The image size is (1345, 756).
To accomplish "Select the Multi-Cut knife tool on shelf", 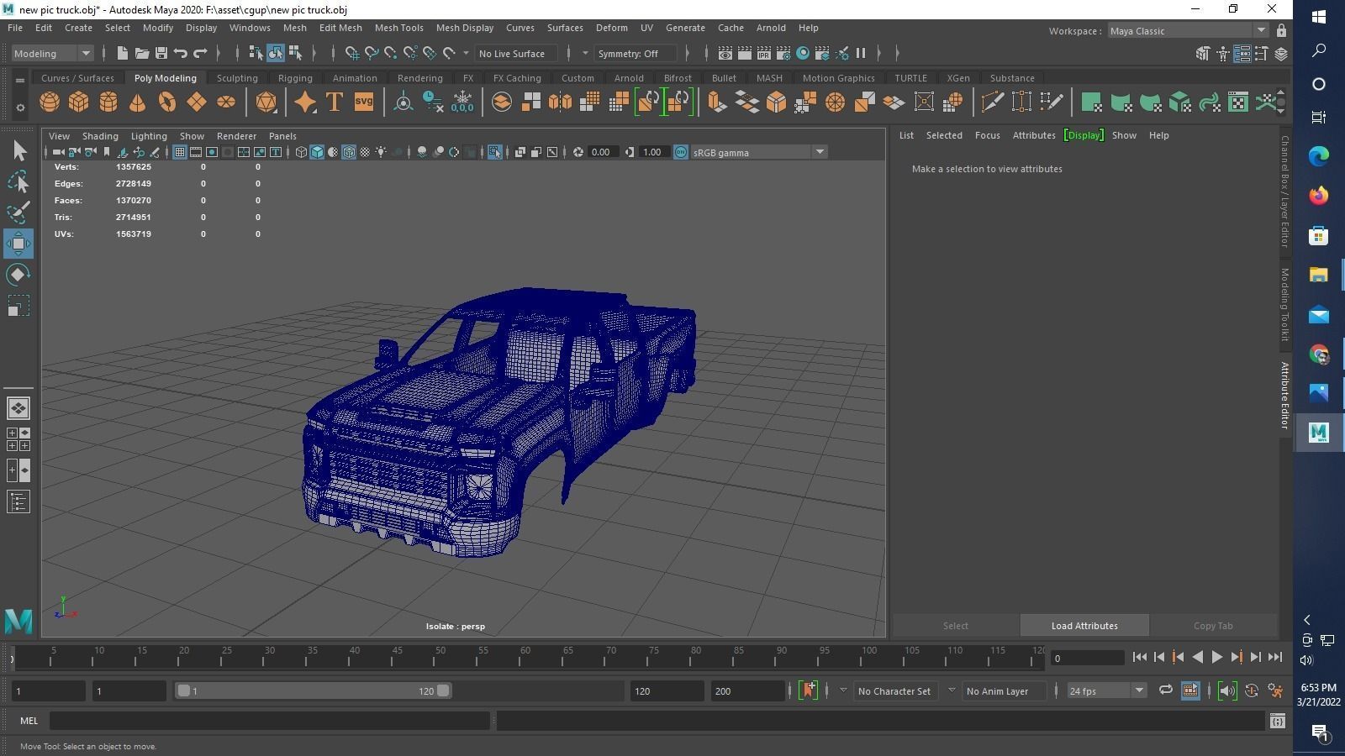I will coord(992,102).
